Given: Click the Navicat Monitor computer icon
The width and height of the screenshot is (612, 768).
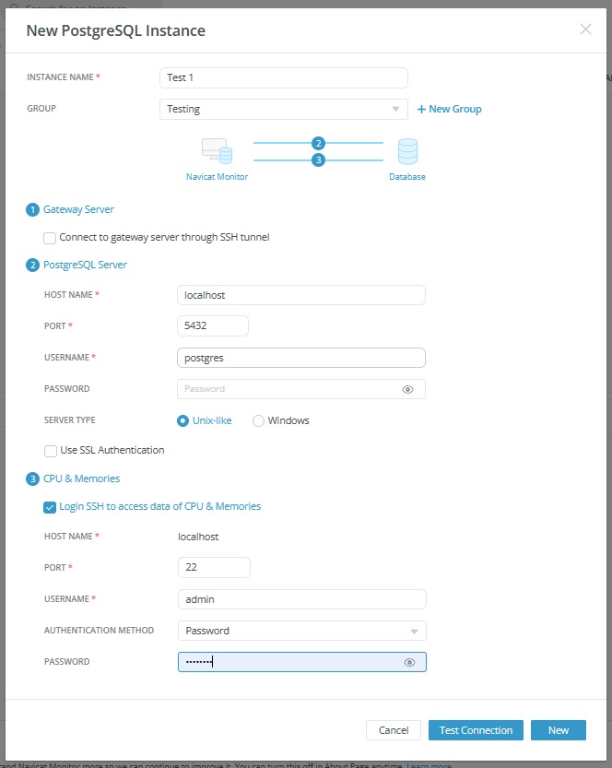Looking at the screenshot, I should point(217,151).
